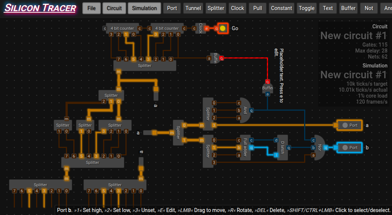The image size is (392, 215).
Task: Select the buffer with red q output
Action: tap(216, 59)
